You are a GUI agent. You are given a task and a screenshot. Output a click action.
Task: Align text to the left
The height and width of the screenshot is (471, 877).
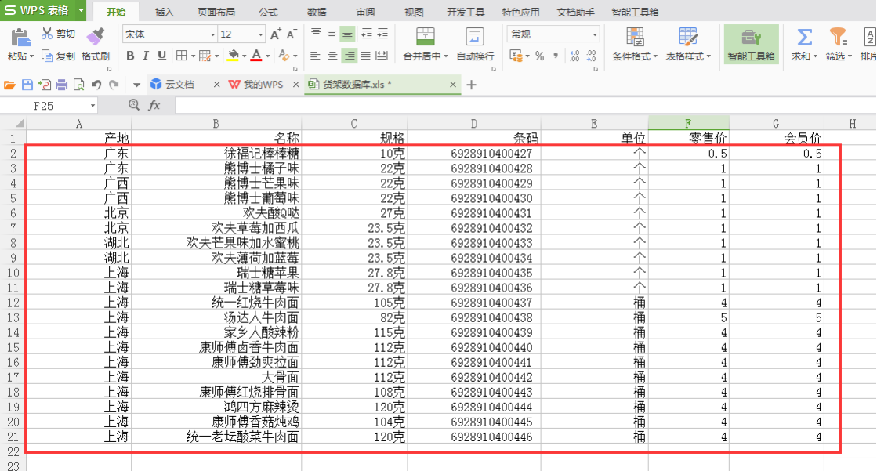(x=315, y=56)
